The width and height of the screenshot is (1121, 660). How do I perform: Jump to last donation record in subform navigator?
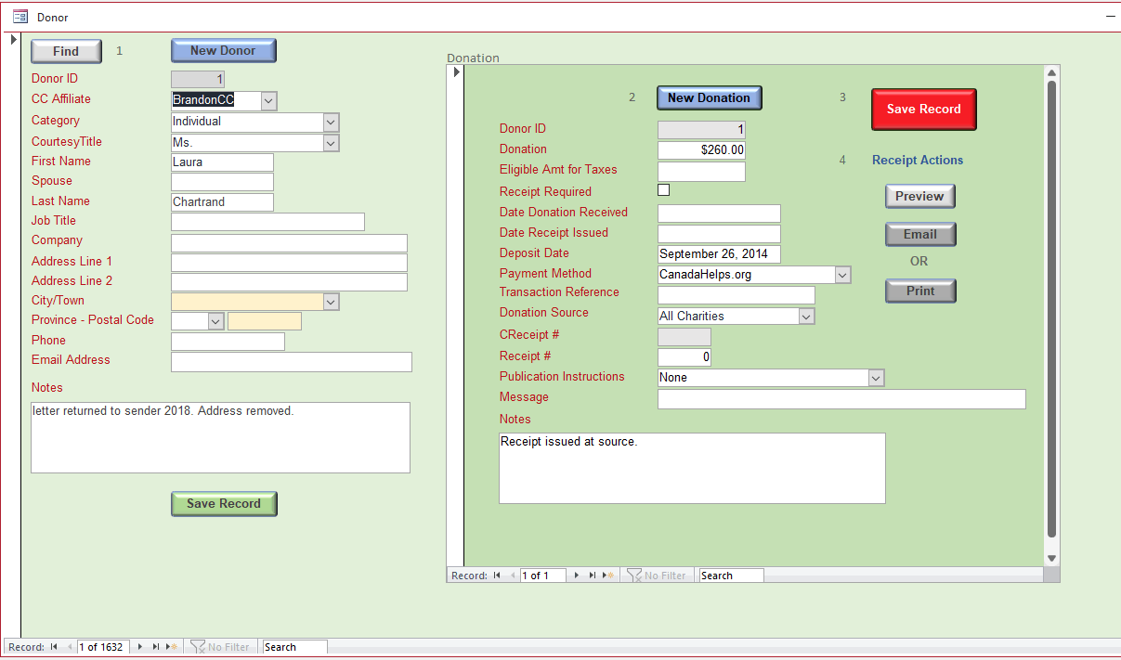592,576
